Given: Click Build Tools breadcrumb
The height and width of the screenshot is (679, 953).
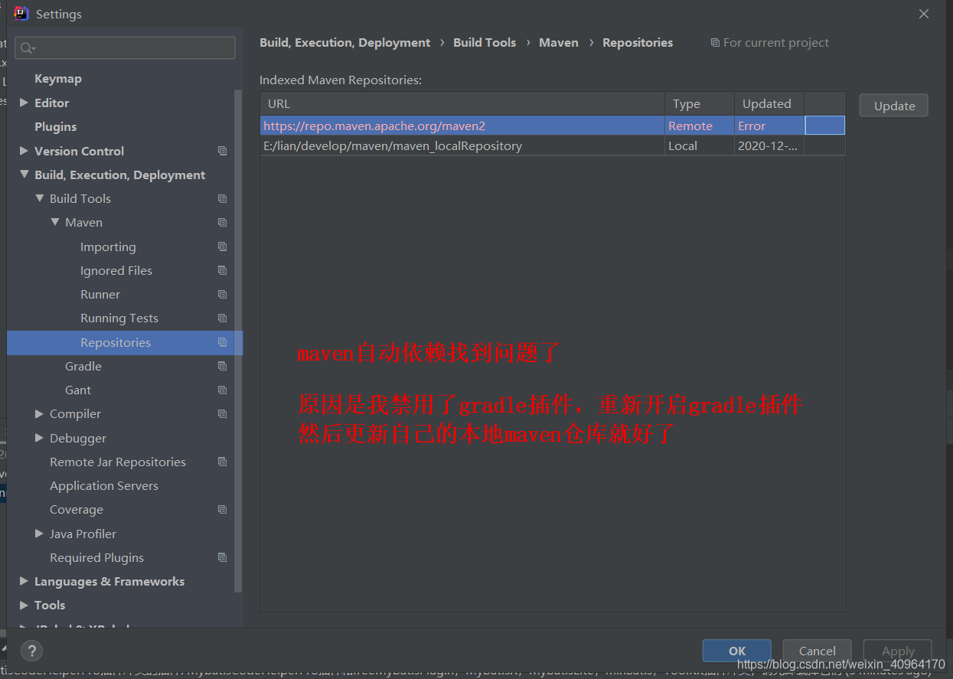Looking at the screenshot, I should (485, 43).
